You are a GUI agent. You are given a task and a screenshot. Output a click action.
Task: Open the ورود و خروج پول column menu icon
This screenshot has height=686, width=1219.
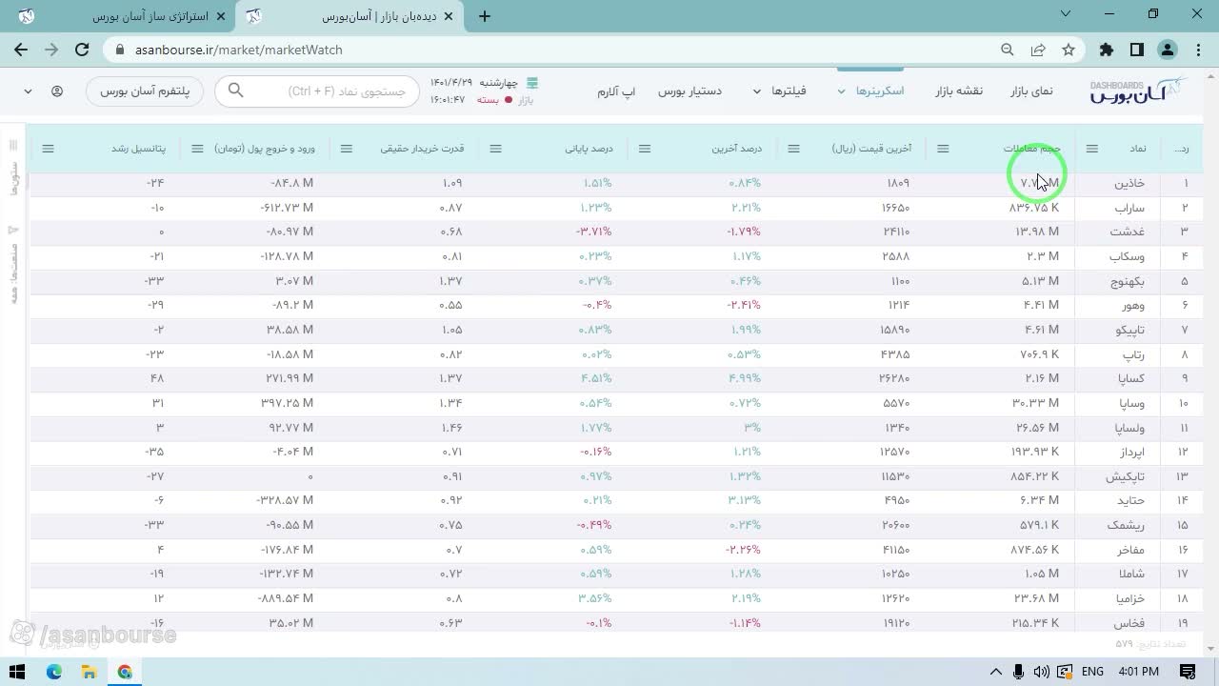[x=197, y=149]
